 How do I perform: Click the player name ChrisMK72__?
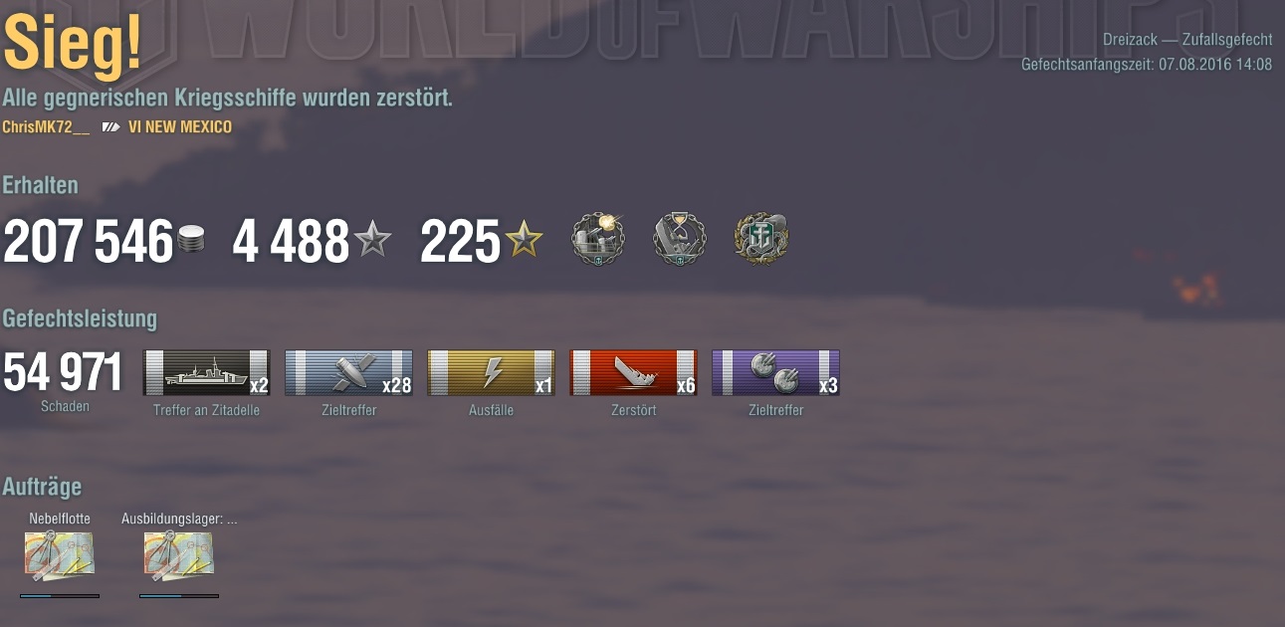46,127
